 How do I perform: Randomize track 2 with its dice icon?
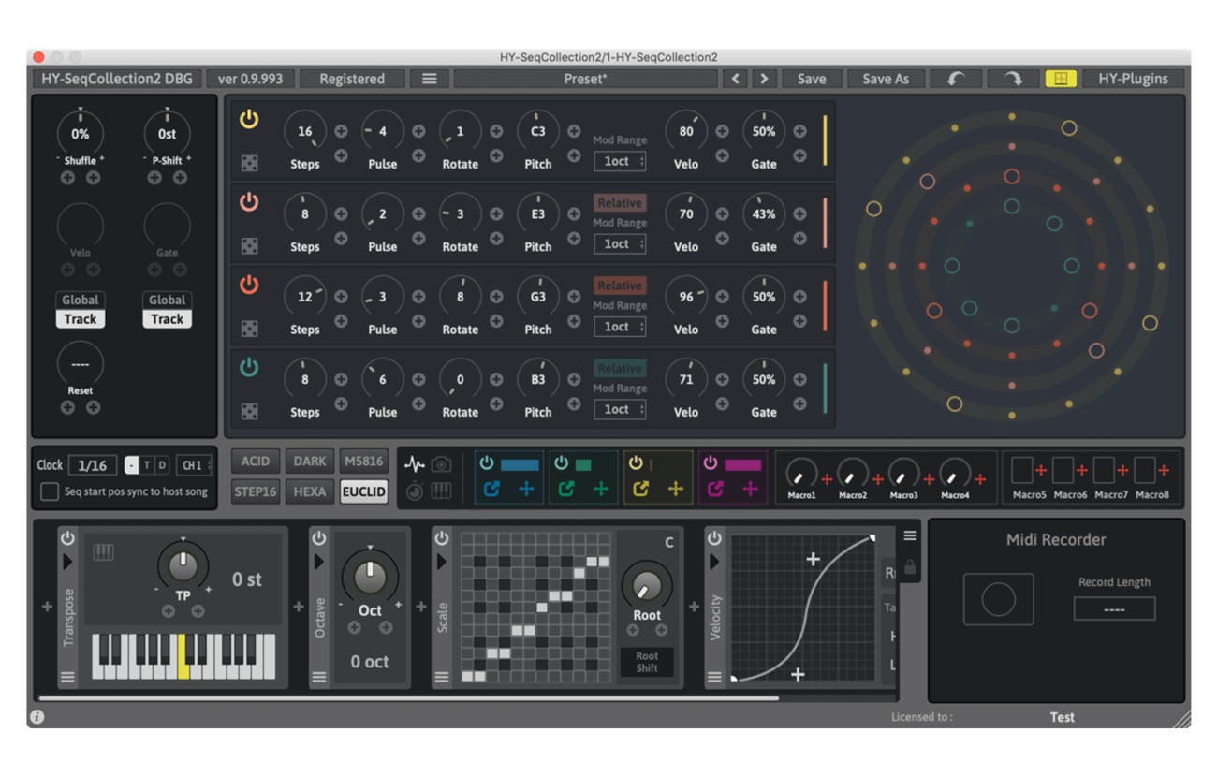click(x=249, y=245)
